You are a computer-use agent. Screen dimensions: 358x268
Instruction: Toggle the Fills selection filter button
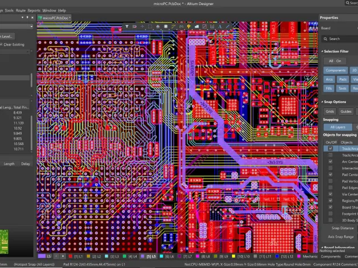point(329,89)
